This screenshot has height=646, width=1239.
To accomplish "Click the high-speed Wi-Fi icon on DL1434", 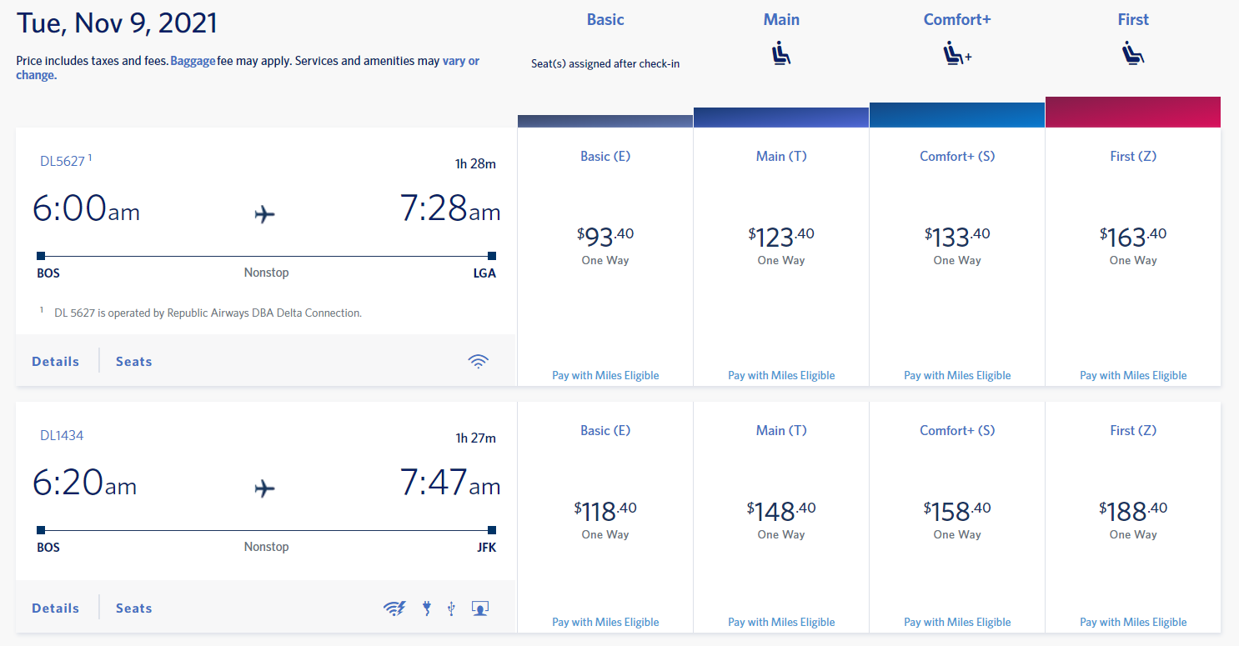I will click(x=394, y=608).
